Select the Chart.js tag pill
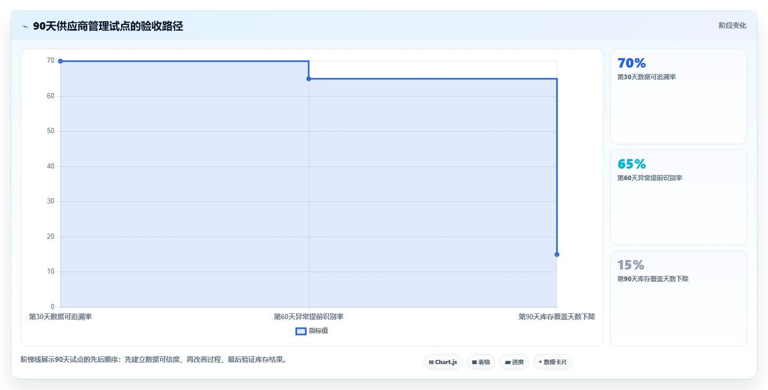The height and width of the screenshot is (390, 768). point(443,362)
